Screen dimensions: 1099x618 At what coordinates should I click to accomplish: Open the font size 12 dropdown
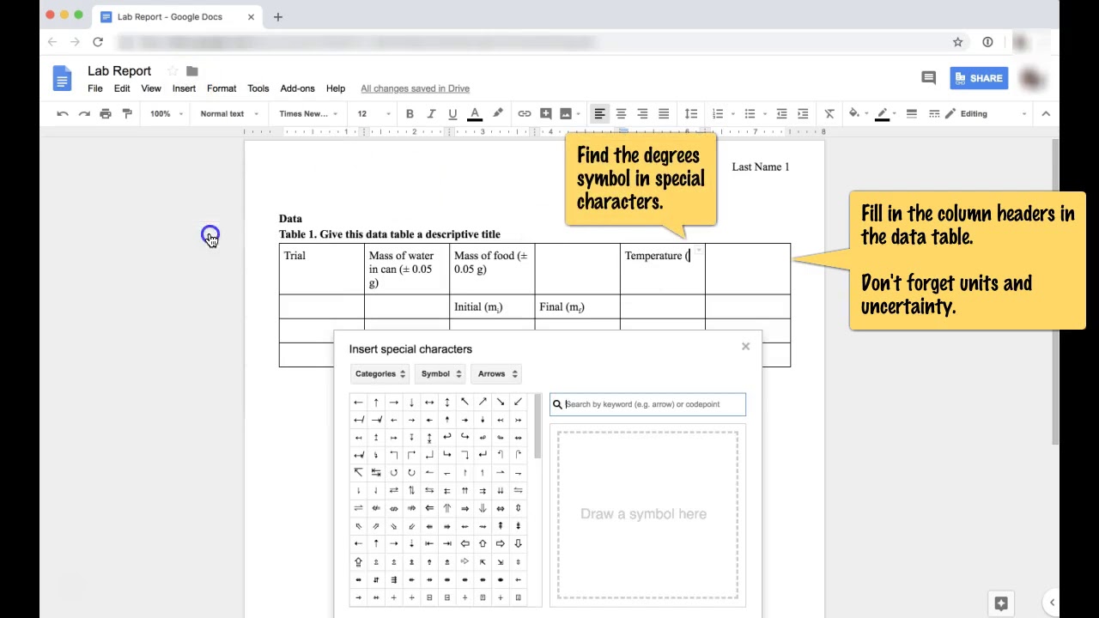coord(373,113)
